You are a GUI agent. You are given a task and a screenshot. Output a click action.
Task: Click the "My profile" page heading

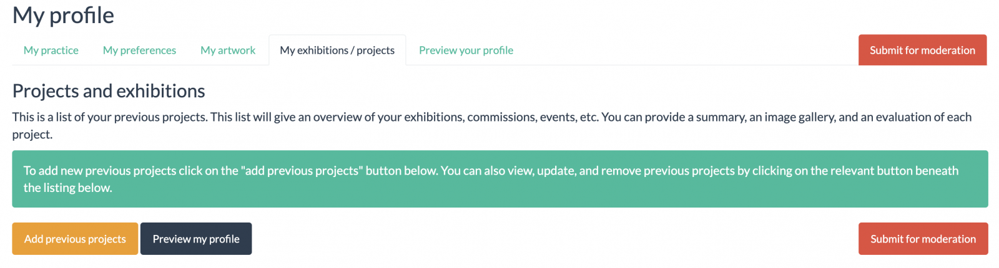click(63, 16)
